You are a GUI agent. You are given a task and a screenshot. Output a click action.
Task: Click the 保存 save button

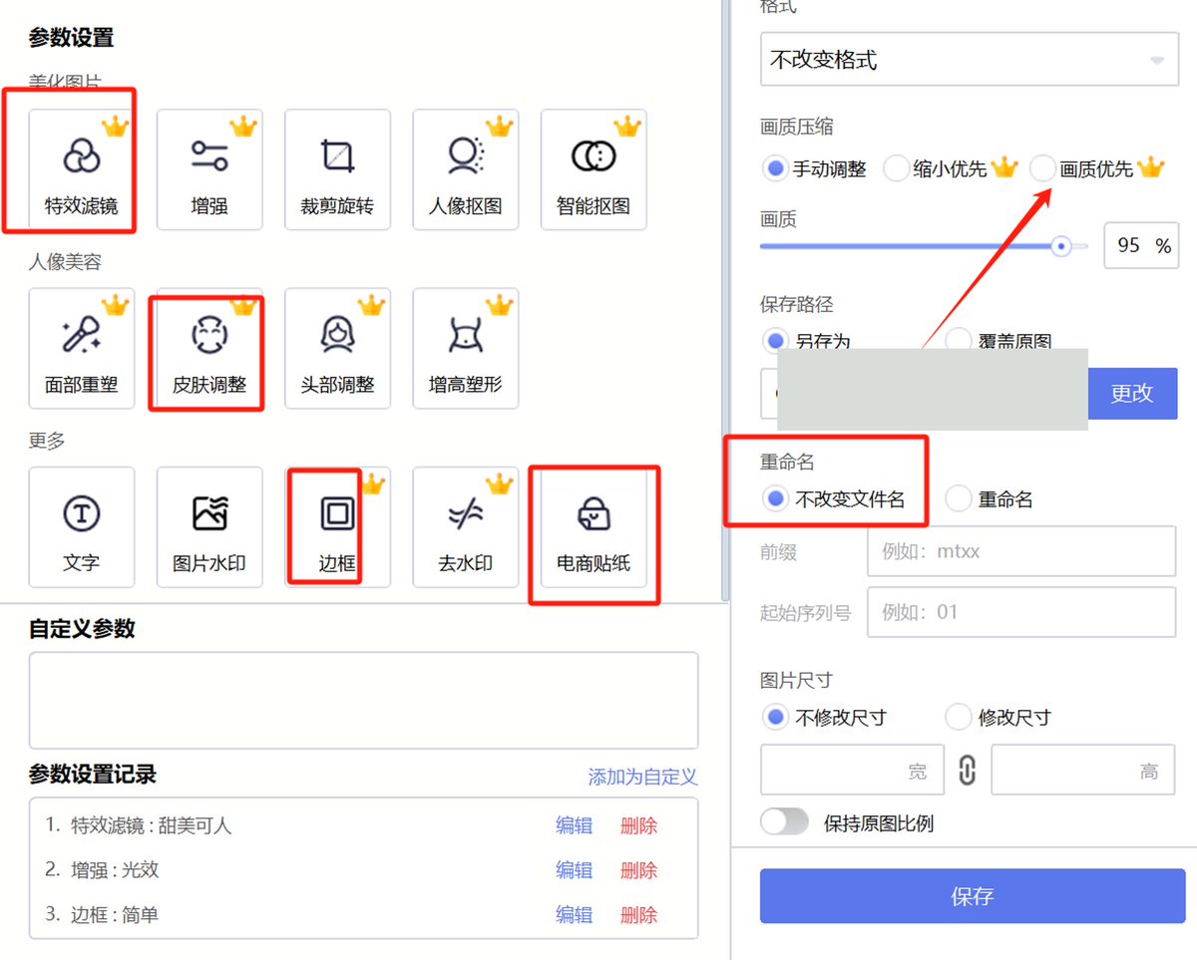tap(973, 896)
